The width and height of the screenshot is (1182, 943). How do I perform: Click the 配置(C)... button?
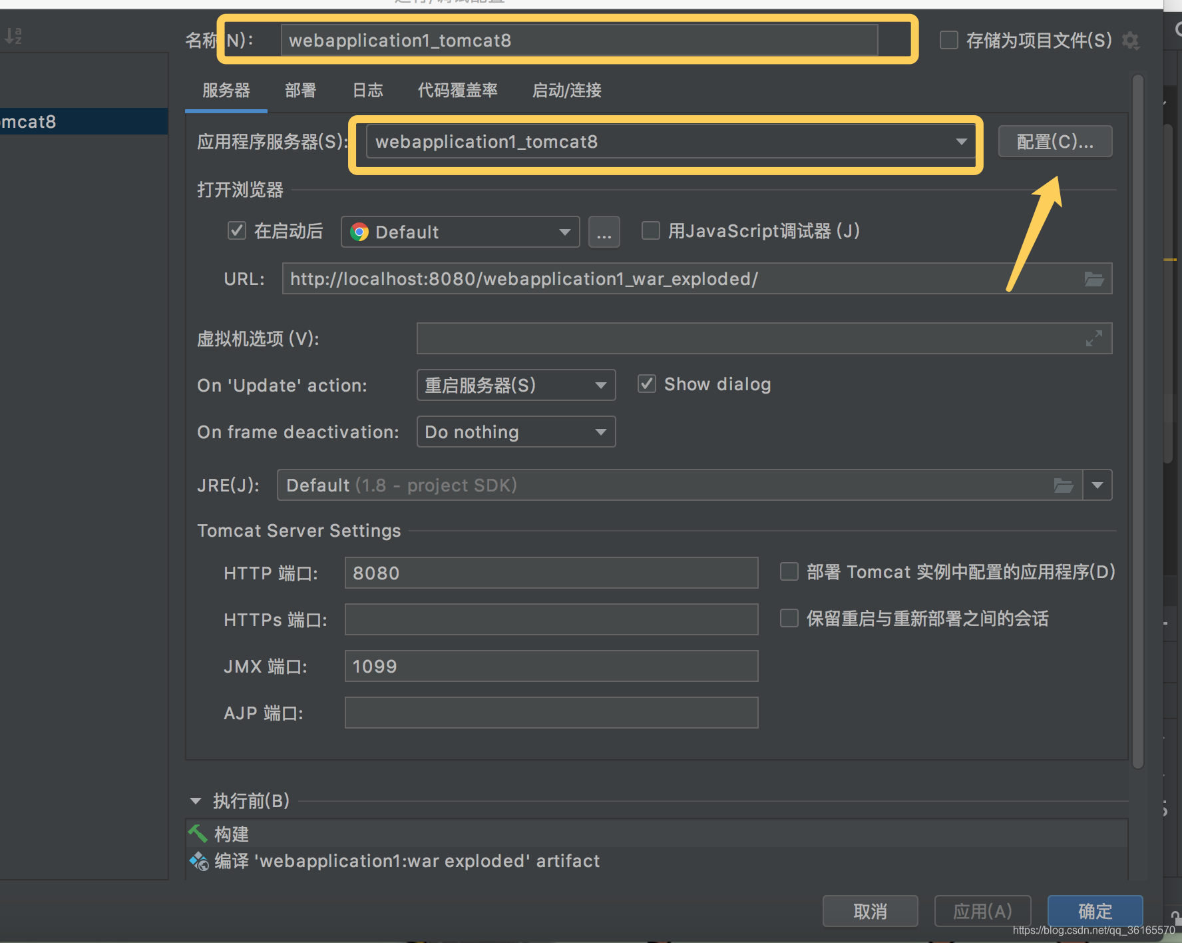(1055, 141)
